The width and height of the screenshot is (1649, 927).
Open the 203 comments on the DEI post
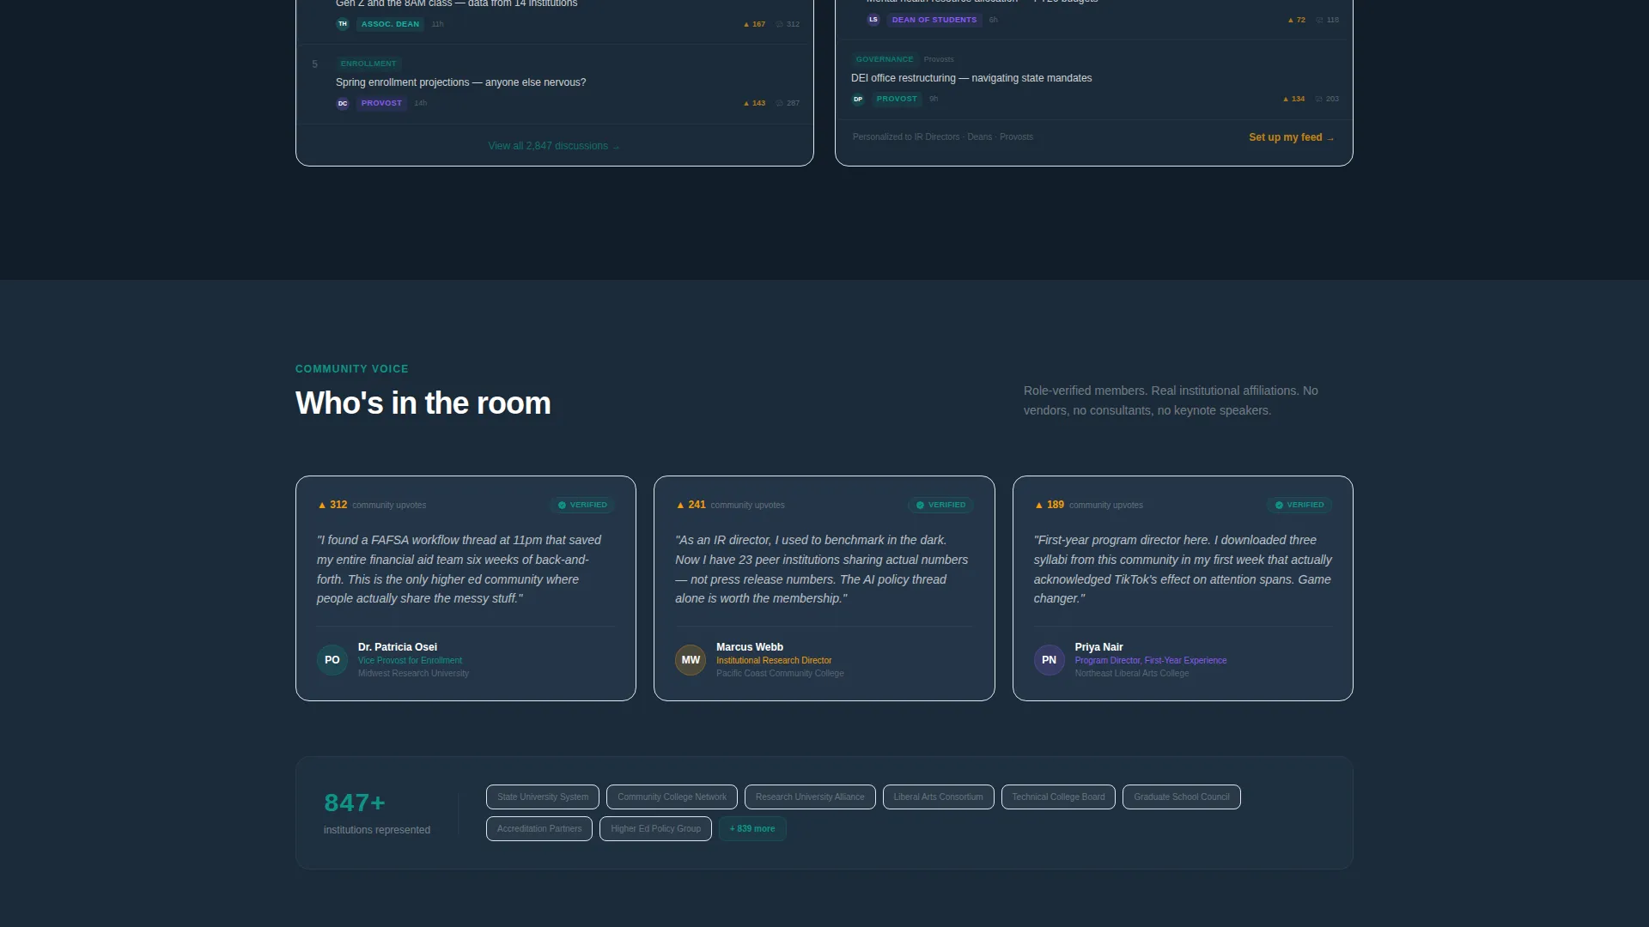(x=1327, y=99)
